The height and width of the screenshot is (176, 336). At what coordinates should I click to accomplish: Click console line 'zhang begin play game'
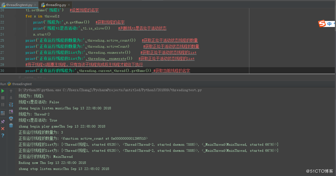(62, 126)
